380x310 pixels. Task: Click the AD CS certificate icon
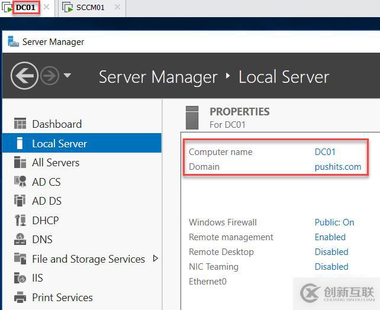20,182
